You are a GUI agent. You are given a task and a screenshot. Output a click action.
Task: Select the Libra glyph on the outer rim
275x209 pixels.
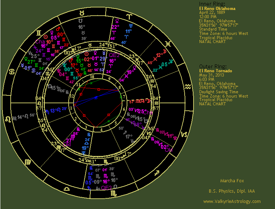click(65, 188)
